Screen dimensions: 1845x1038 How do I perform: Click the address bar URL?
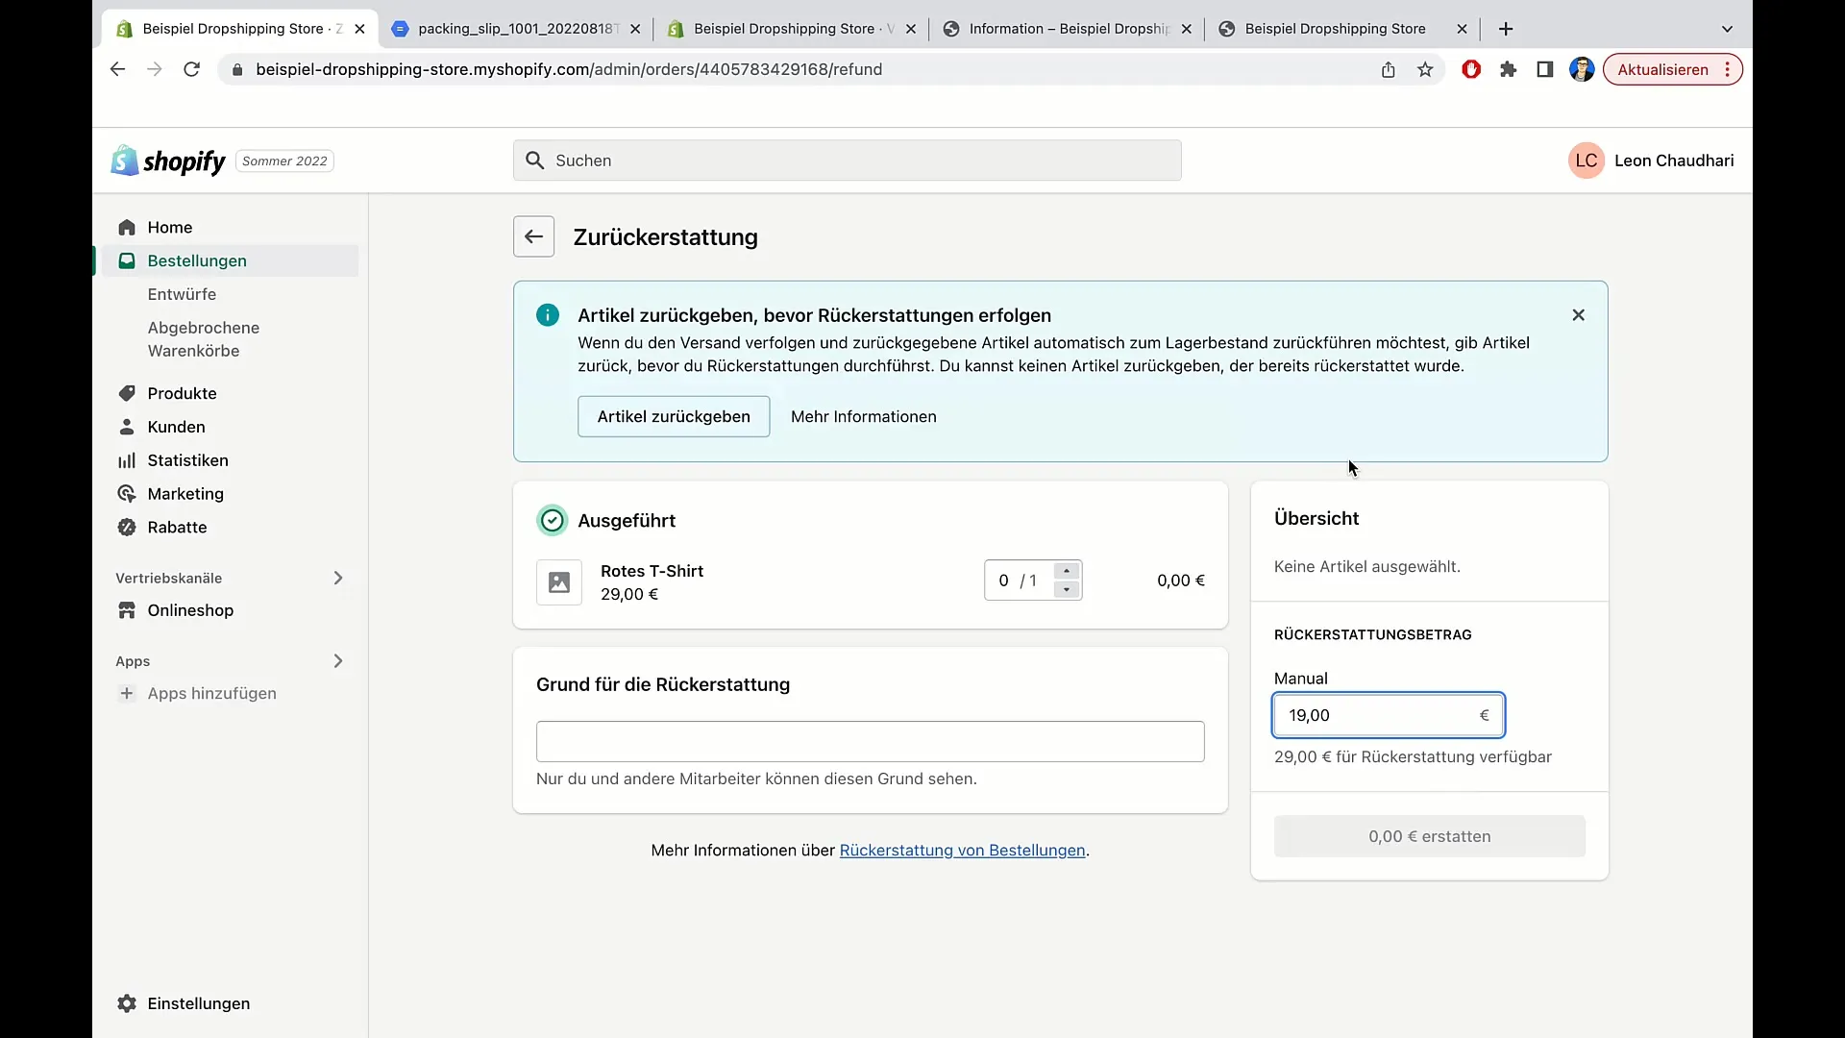569,69
